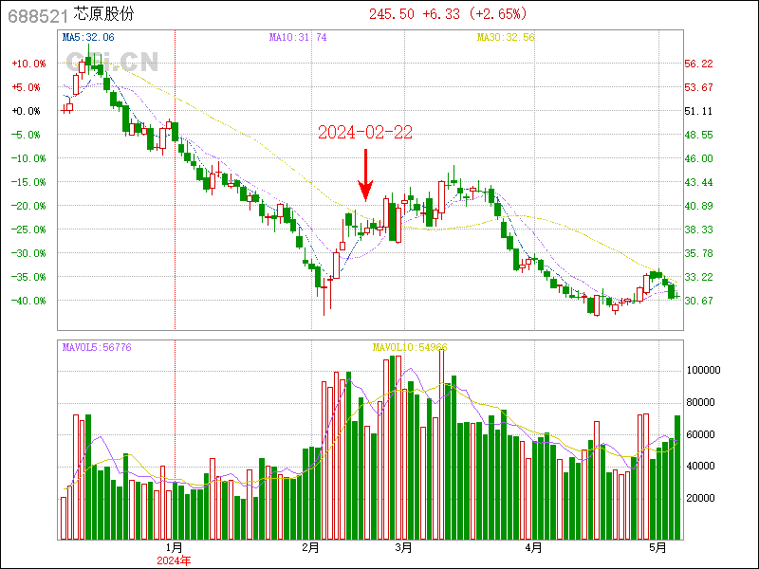Viewport: 759px width, 569px height.
Task: Select the MA5:32.06 indicator label
Action: (x=88, y=37)
